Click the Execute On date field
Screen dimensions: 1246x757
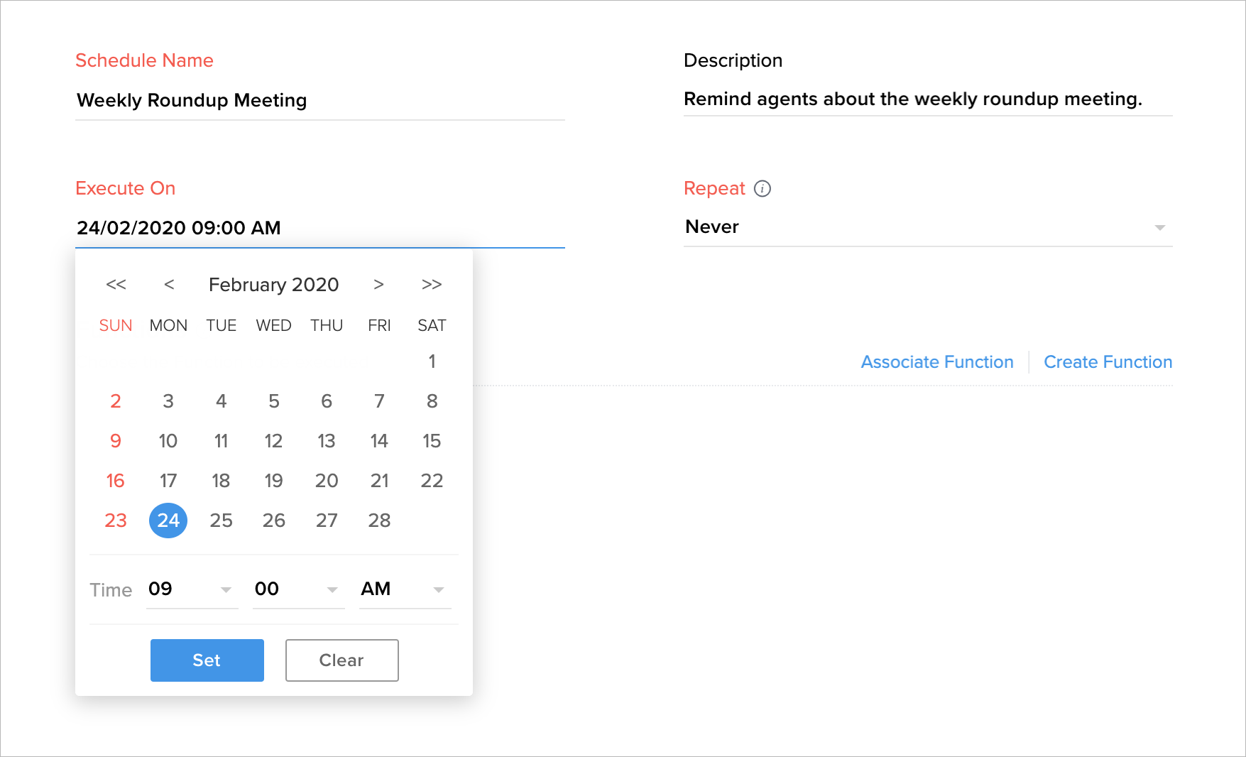click(320, 228)
